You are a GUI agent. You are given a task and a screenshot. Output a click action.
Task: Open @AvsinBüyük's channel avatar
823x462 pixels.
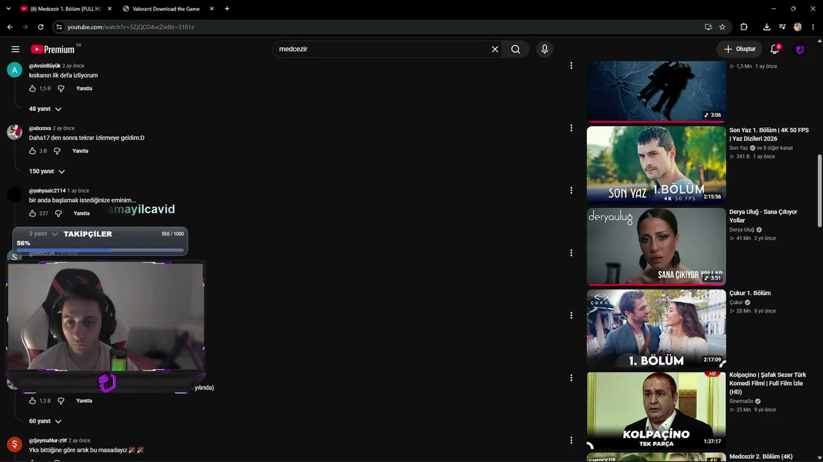pos(14,70)
